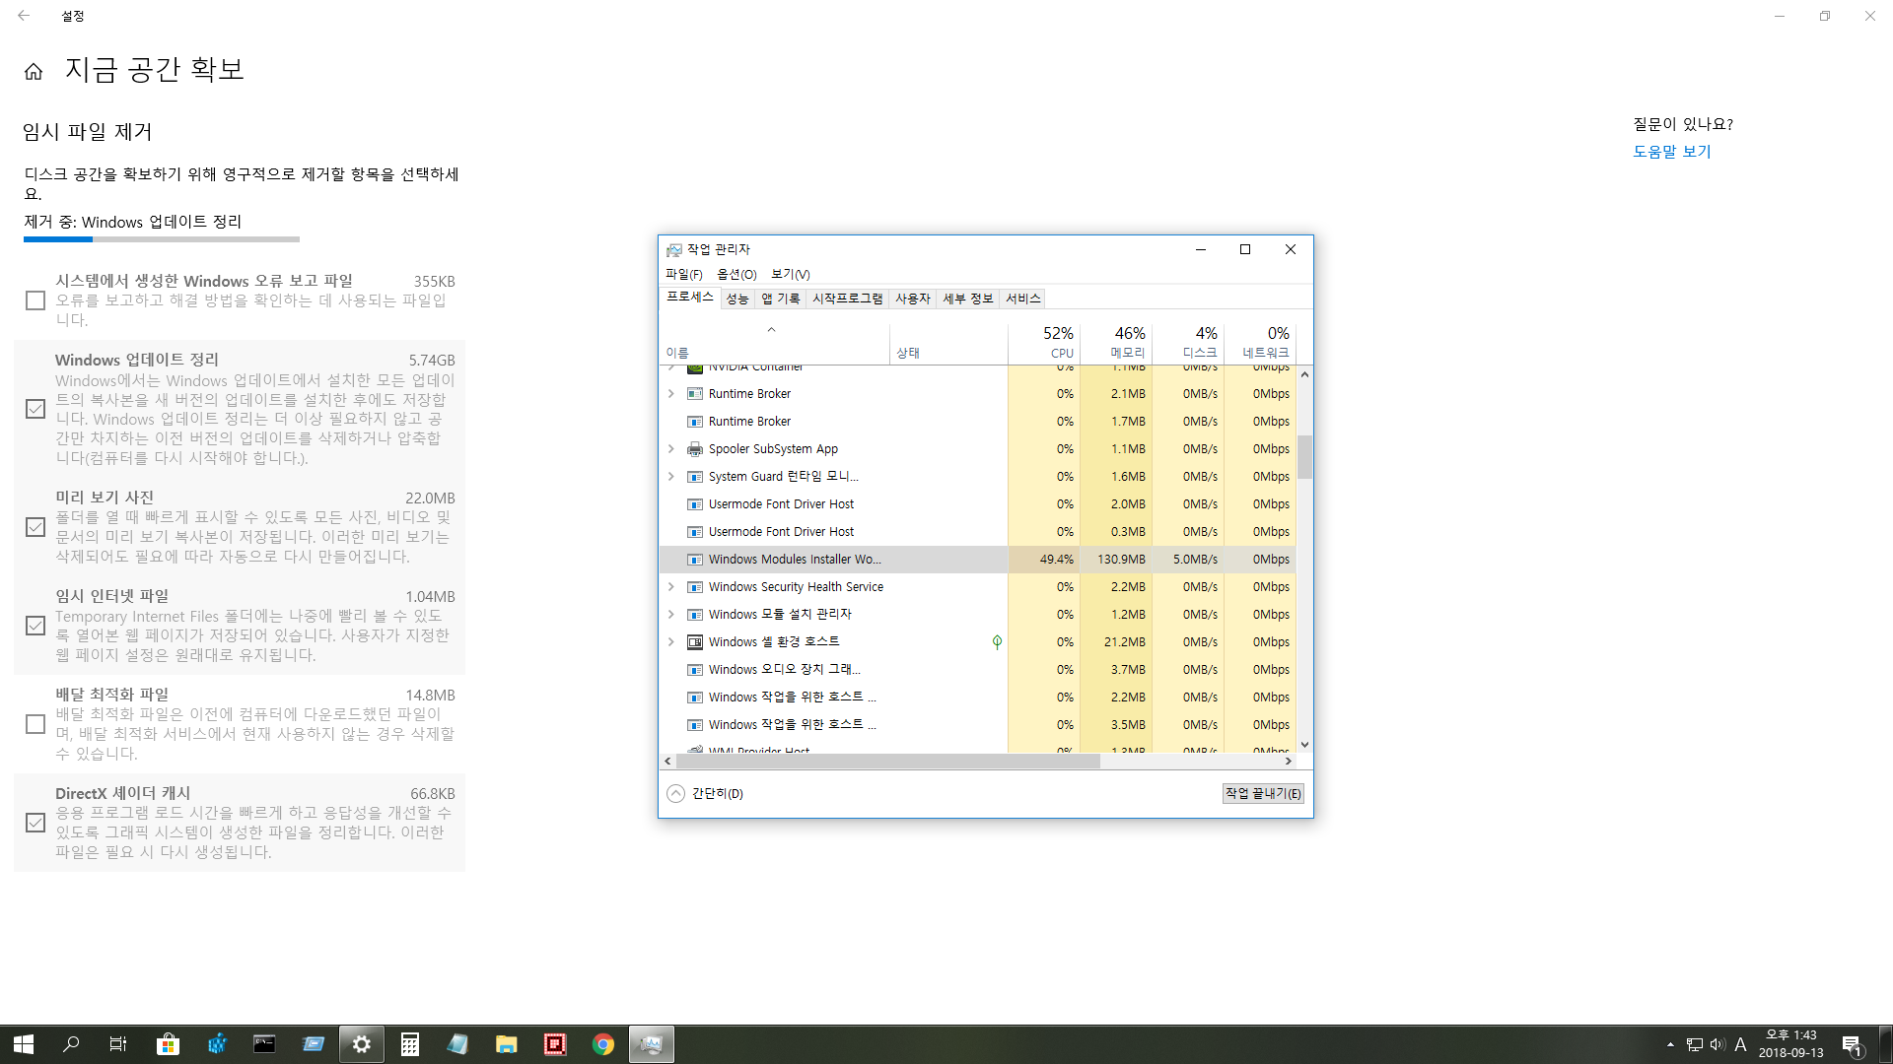Switch to the 사용자 tab

point(912,299)
